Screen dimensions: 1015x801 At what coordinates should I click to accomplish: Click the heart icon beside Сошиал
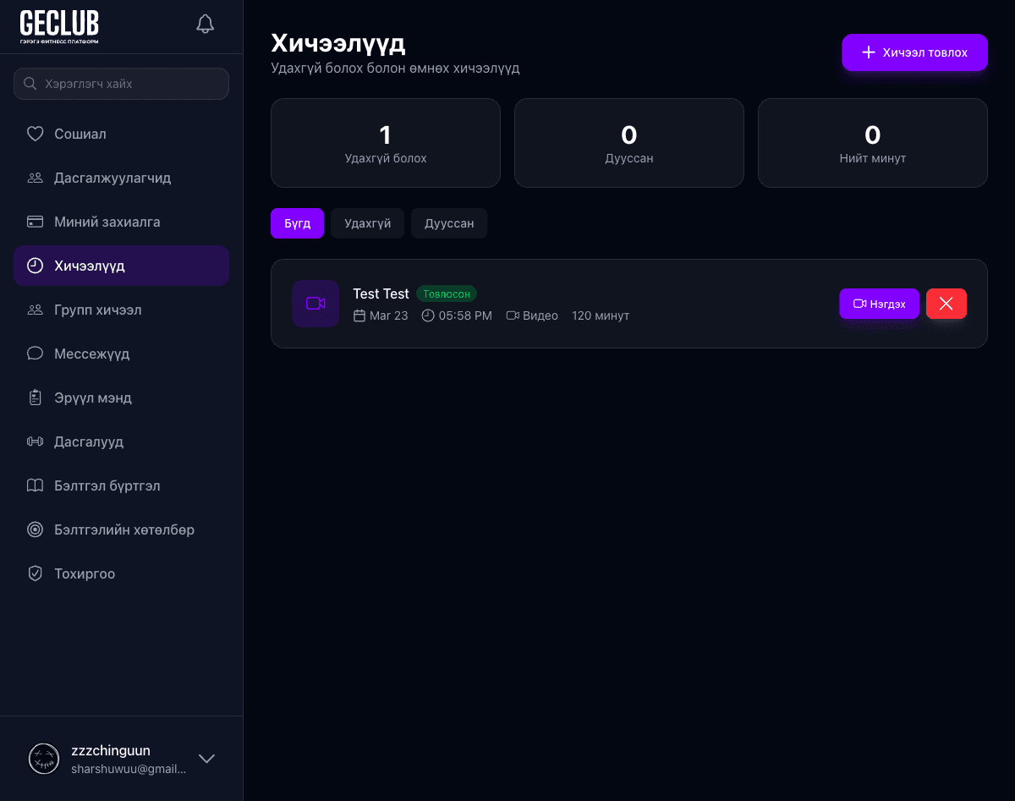[35, 134]
